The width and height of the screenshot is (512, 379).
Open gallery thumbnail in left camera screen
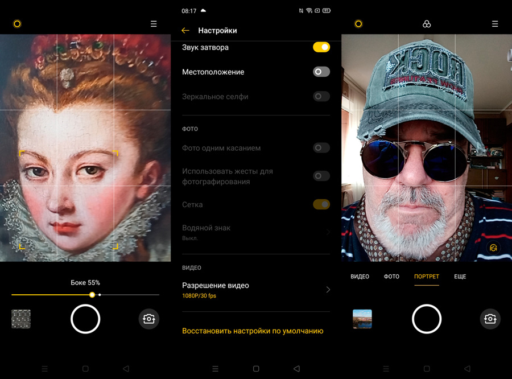[21, 319]
